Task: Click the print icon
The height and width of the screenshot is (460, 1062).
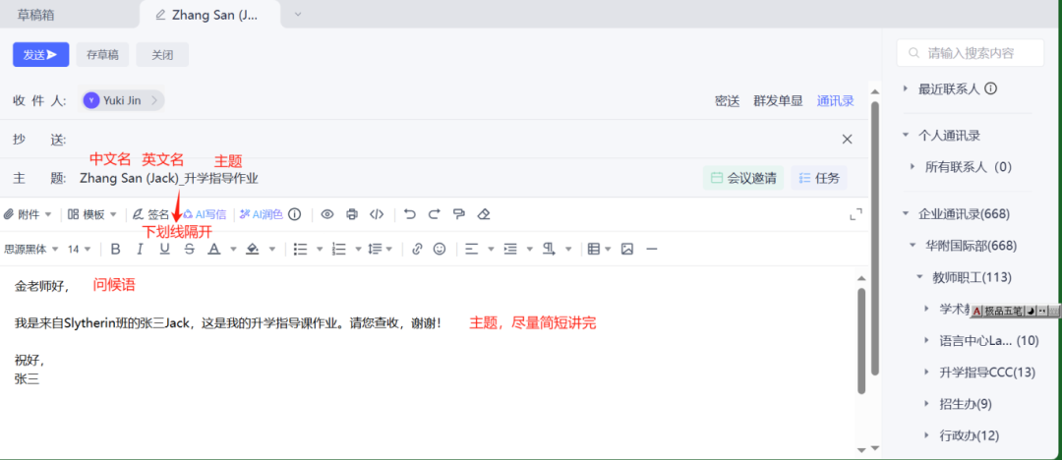Action: 352,214
